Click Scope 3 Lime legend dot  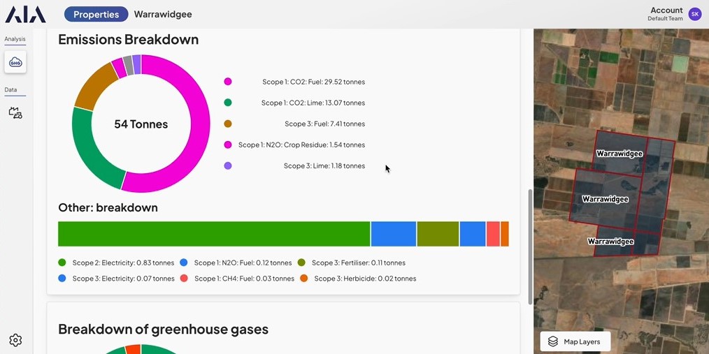228,165
